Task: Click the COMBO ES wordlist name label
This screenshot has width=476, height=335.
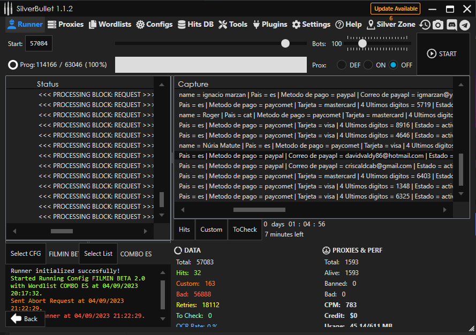Action: (136, 254)
